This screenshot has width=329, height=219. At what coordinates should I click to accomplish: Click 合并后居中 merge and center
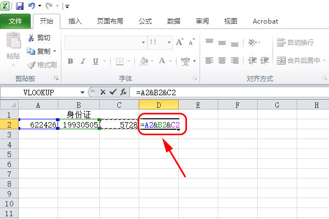tap(299, 61)
